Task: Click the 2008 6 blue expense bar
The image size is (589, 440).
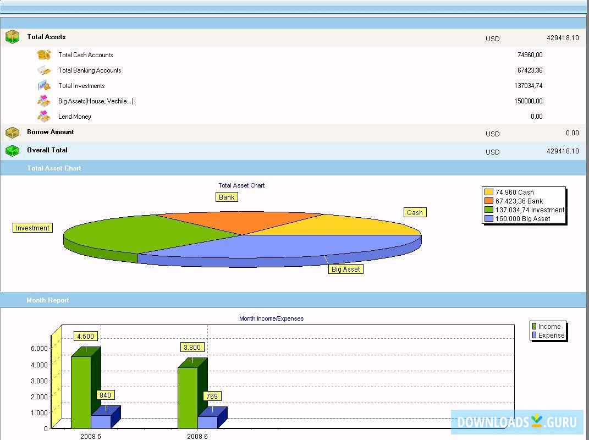Action: click(x=208, y=422)
